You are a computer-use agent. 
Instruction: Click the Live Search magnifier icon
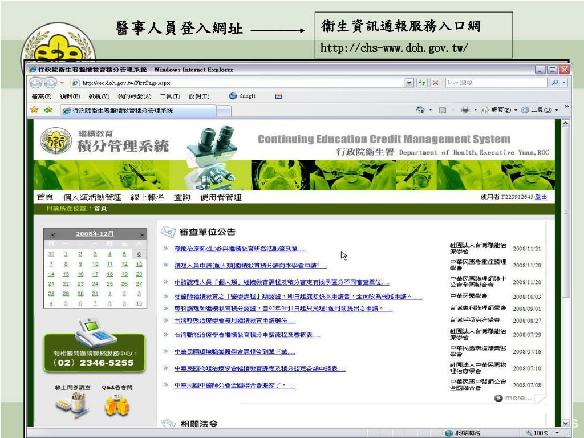tap(555, 83)
